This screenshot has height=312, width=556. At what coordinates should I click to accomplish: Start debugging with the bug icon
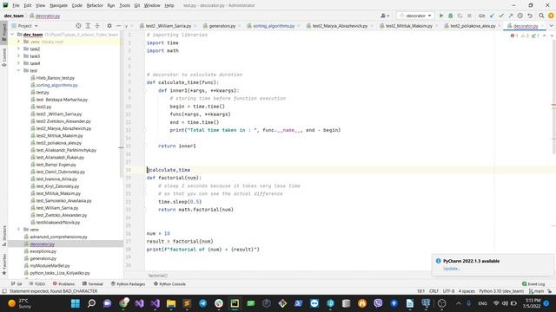tap(450, 16)
